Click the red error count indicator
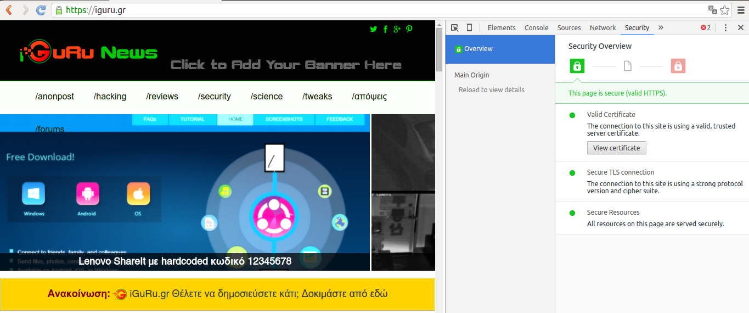The width and height of the screenshot is (749, 313). point(706,28)
